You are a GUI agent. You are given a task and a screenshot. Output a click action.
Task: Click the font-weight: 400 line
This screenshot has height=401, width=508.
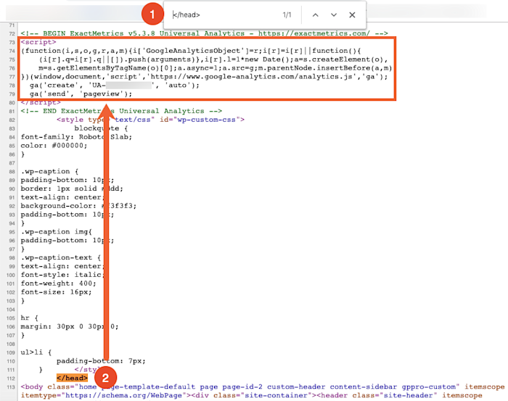(x=59, y=284)
